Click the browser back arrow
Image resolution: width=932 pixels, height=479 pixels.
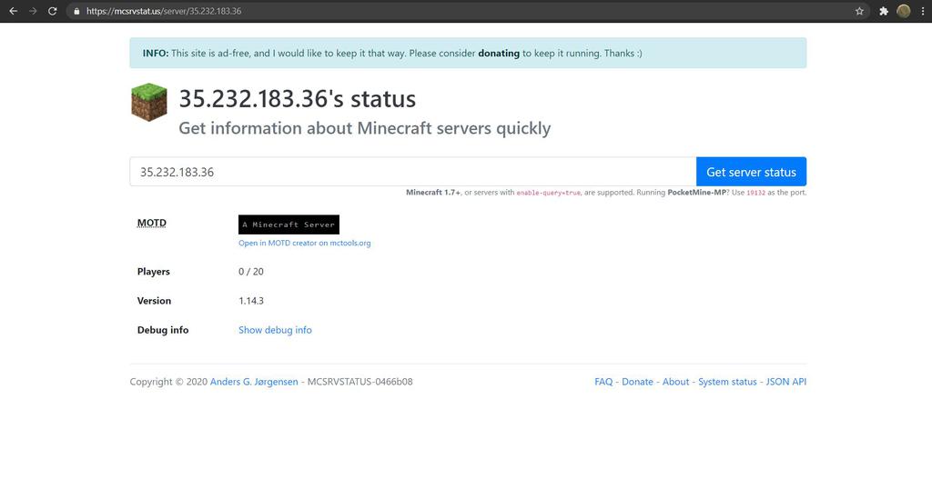point(13,11)
